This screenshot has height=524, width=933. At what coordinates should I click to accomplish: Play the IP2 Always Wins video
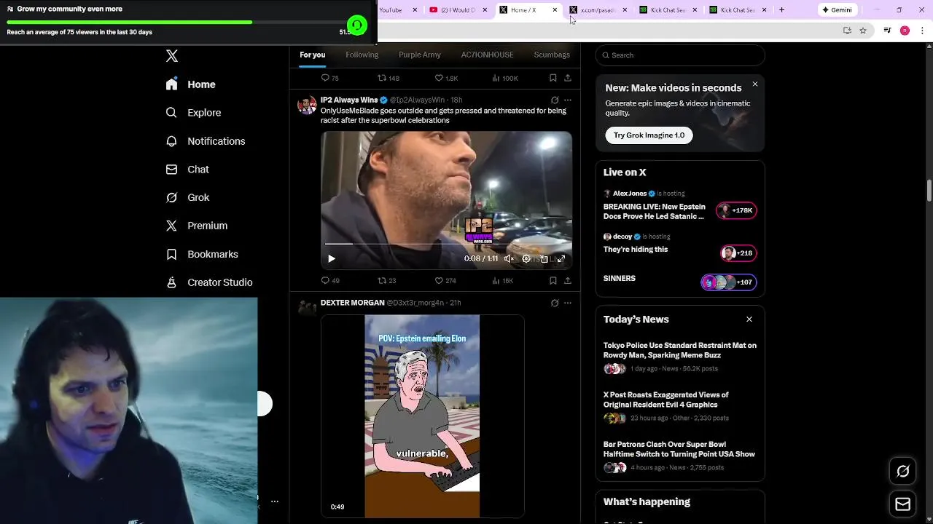[332, 258]
